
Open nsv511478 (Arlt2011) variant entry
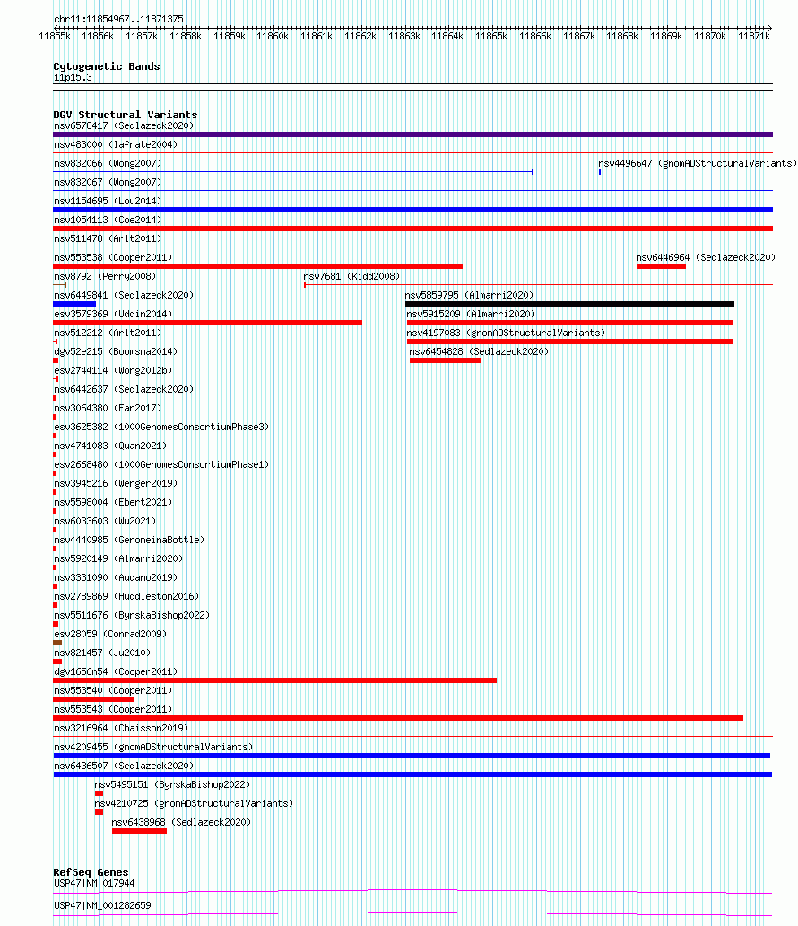108,239
